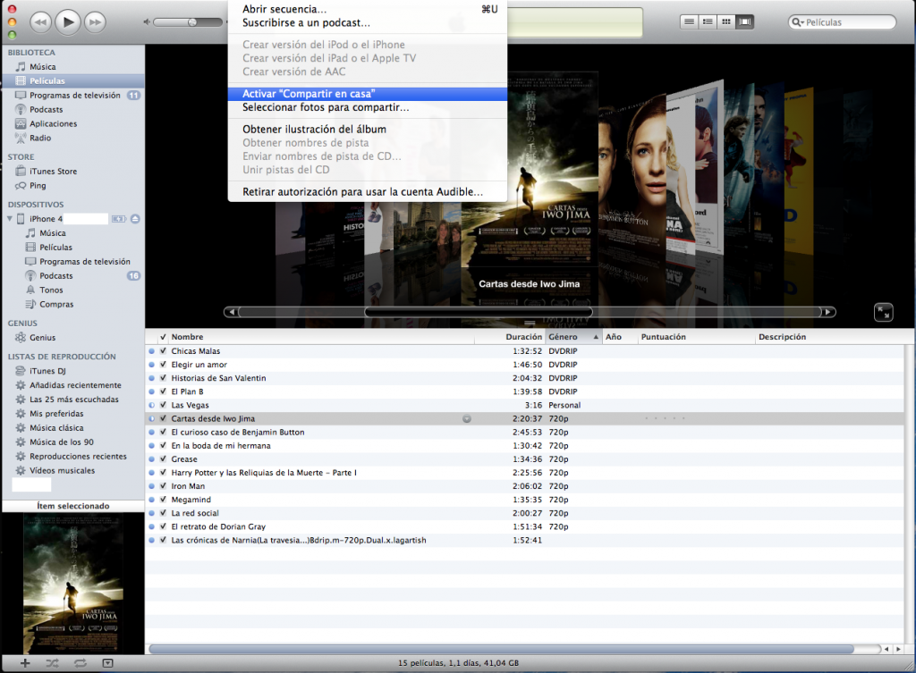Sort by the Descripción column header

pyautogui.click(x=829, y=337)
